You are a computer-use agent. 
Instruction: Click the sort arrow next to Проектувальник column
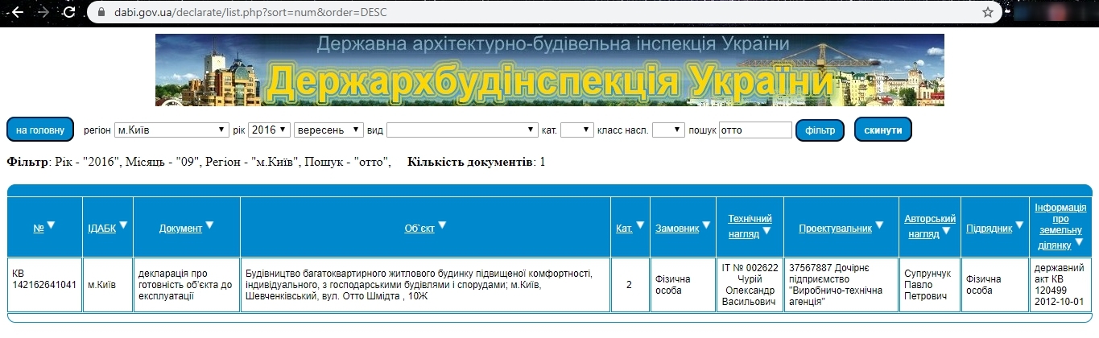point(879,225)
